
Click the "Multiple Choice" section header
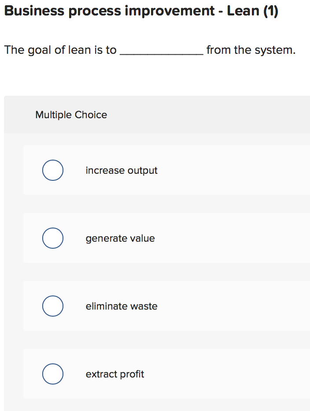click(71, 115)
